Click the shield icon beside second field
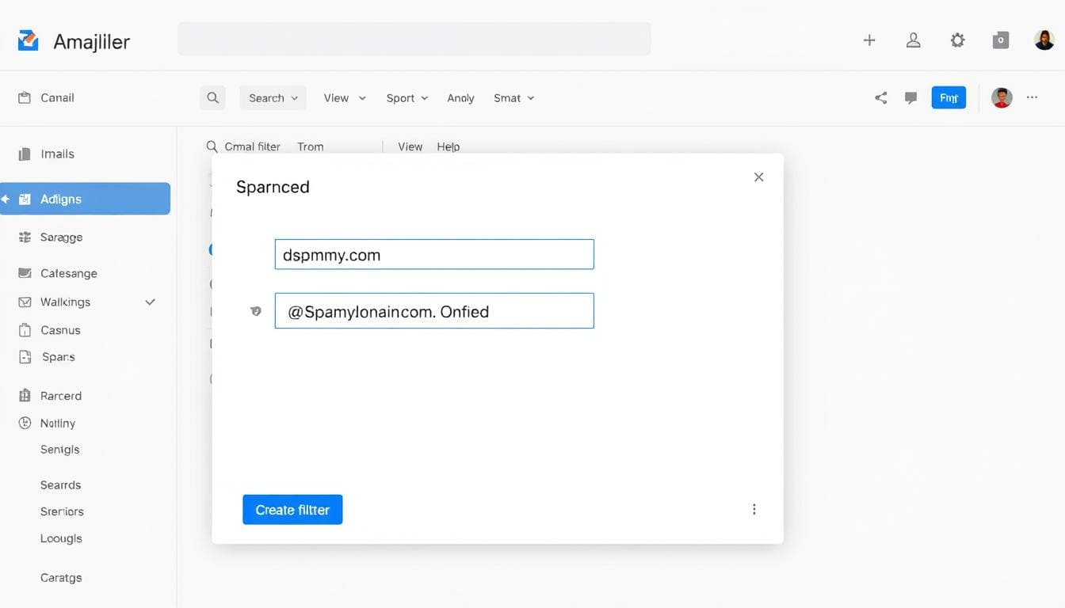This screenshot has height=608, width=1065. pos(256,311)
